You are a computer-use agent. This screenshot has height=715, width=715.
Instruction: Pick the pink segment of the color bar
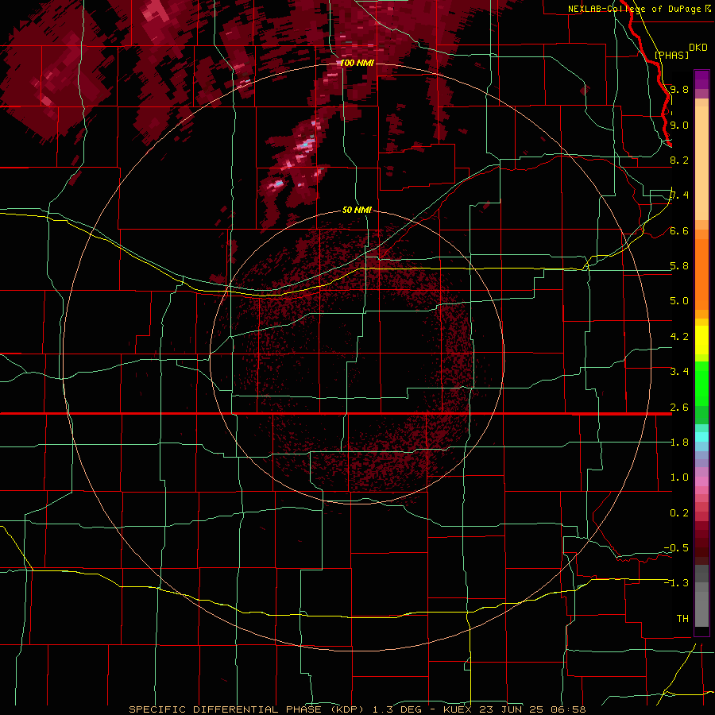701,481
